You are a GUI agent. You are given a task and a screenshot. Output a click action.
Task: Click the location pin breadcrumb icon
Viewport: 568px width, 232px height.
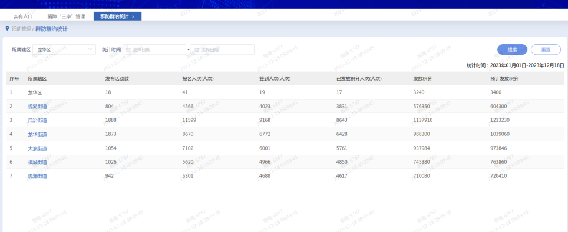(x=7, y=29)
